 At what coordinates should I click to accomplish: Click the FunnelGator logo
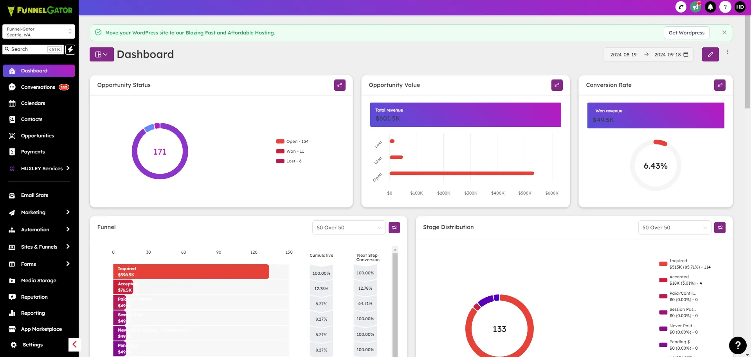point(40,11)
